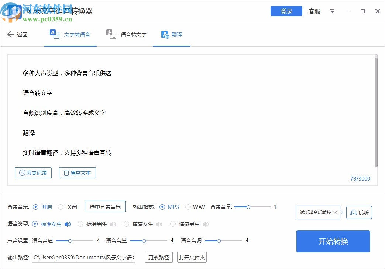Viewport: 385px width, 269px height.
Task: Click the back arrow to return
Action: (x=11, y=34)
